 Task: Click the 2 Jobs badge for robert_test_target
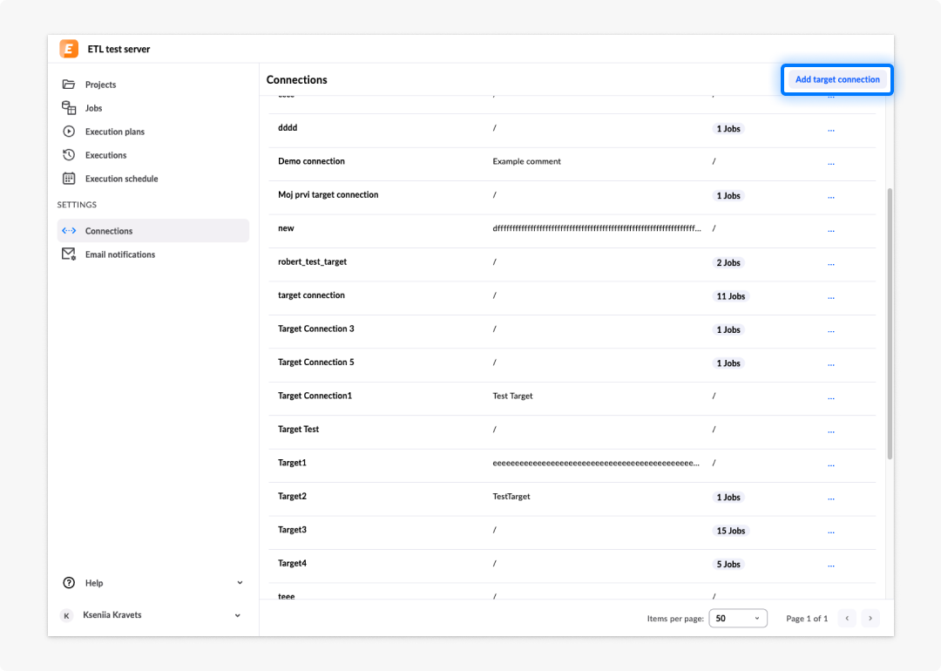pos(728,263)
